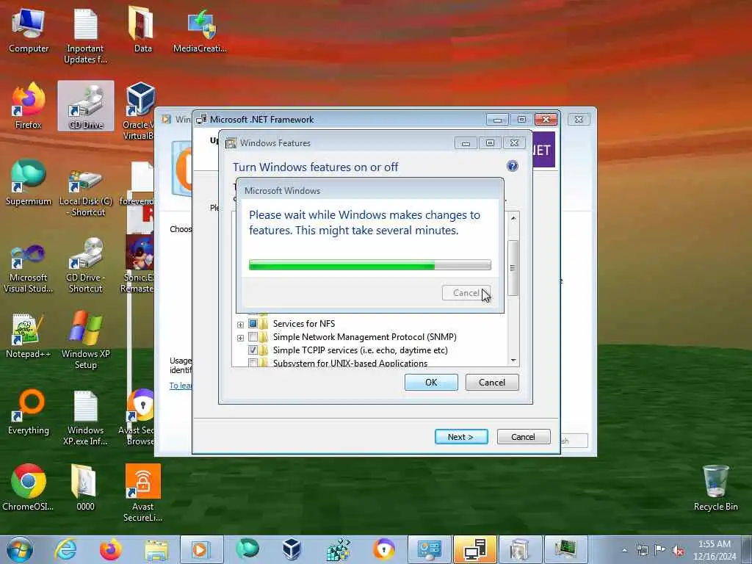
Task: Click the muted volume tray icon
Action: click(678, 550)
